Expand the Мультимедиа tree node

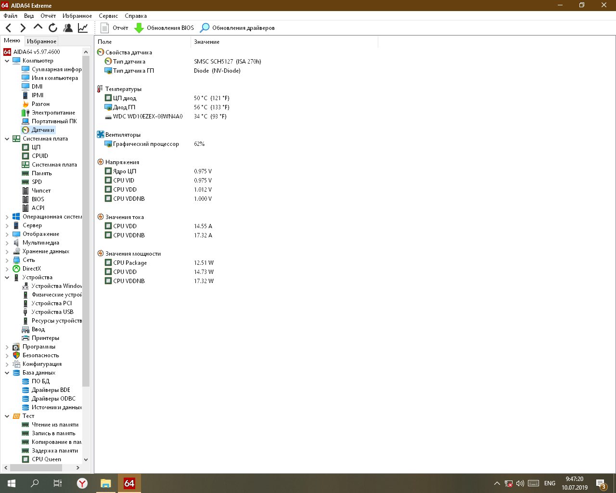coord(7,243)
